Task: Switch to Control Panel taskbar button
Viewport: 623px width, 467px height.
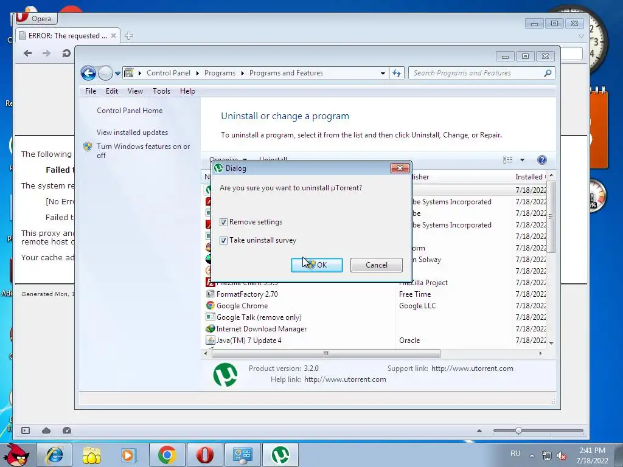Action: (242, 455)
